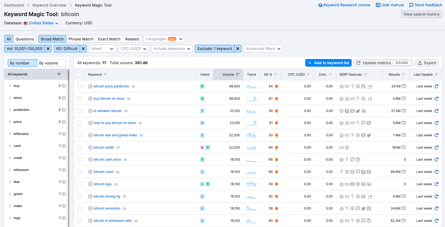
Task: Add bitcoin cash price via plus icon
Action: point(90,160)
